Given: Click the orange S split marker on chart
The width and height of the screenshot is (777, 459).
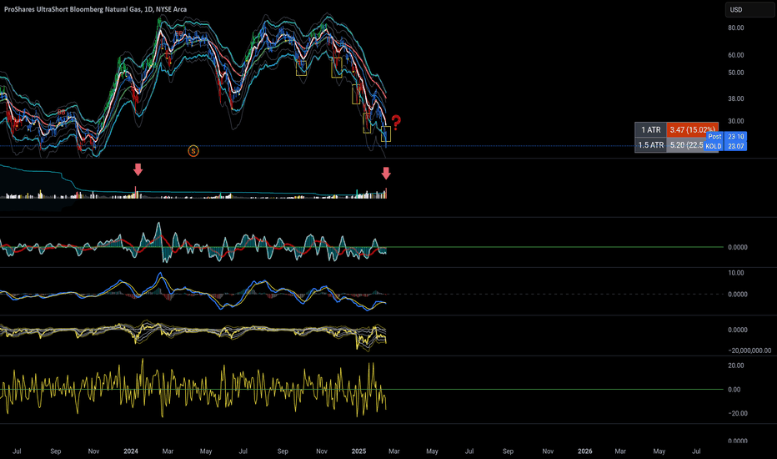Looking at the screenshot, I should coord(193,151).
